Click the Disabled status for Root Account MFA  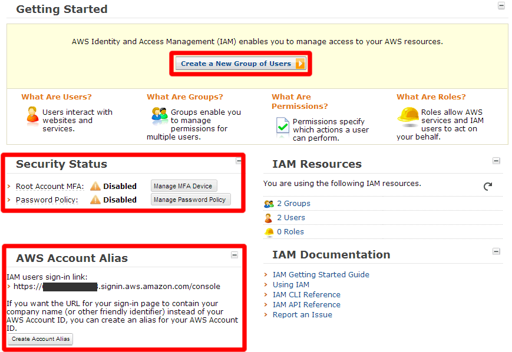120,186
